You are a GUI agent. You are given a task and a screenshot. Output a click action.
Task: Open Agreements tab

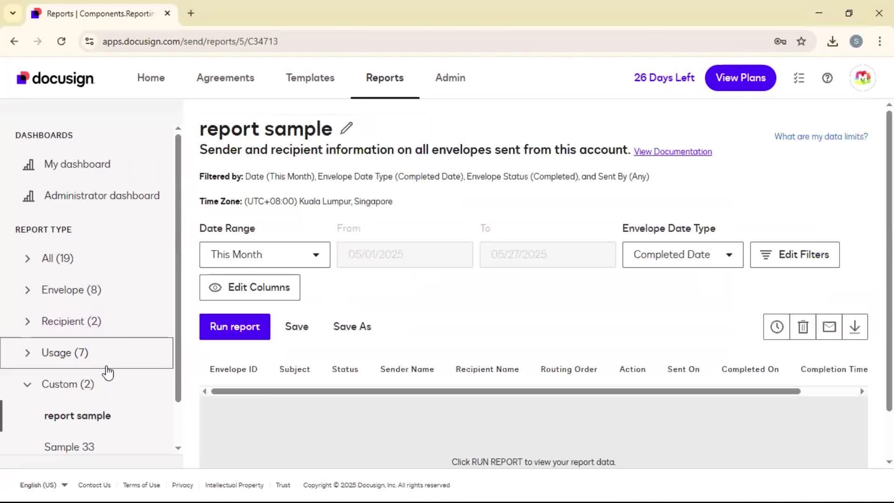coord(225,78)
